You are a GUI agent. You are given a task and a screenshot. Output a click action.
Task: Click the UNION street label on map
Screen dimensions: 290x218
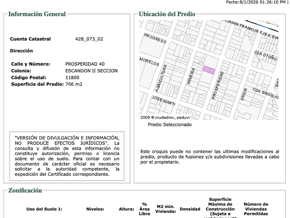pos(244,94)
